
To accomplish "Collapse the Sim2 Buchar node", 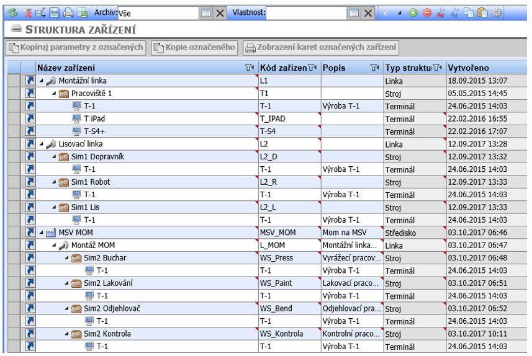I will pos(66,257).
